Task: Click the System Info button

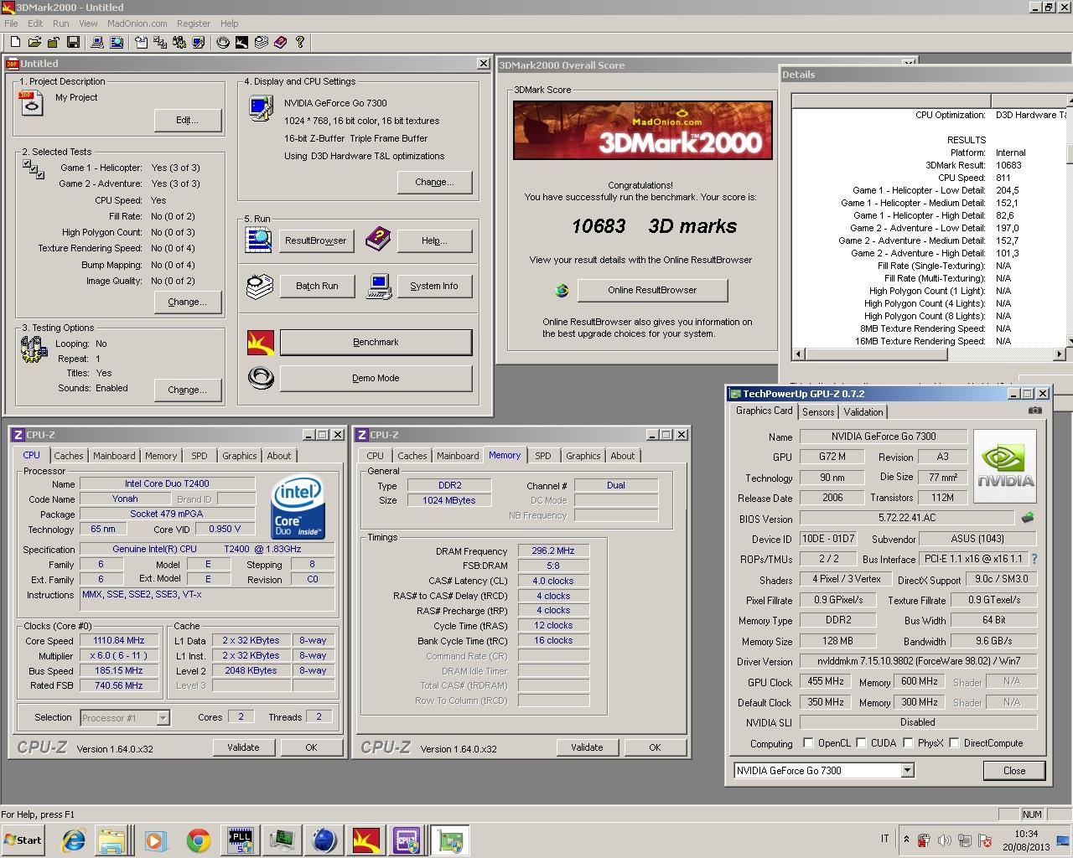Action: [x=434, y=286]
